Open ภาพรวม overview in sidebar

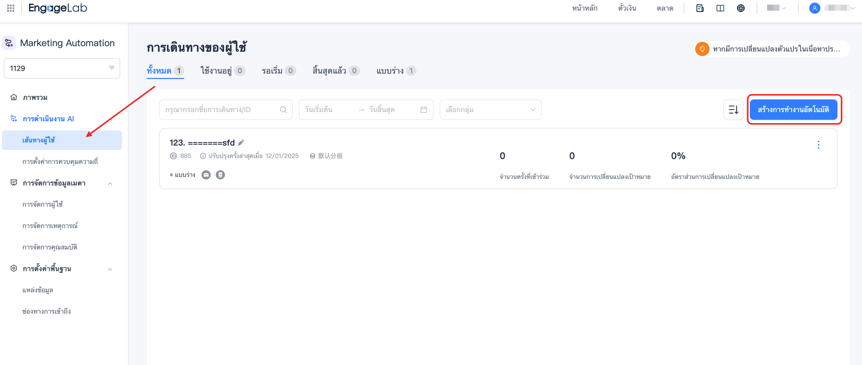click(x=35, y=97)
